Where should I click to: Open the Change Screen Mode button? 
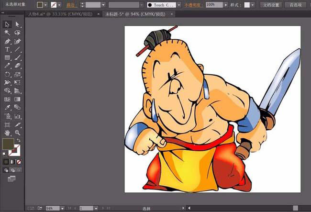point(11,179)
